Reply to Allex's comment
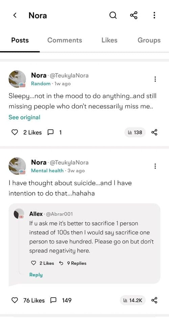This screenshot has width=169, height=318. coord(36,275)
